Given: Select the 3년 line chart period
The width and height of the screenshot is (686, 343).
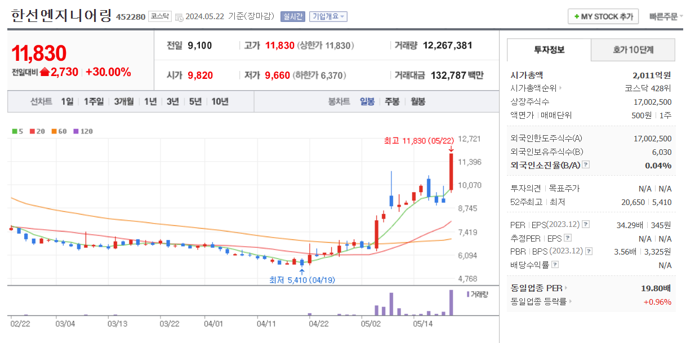Looking at the screenshot, I should (173, 101).
